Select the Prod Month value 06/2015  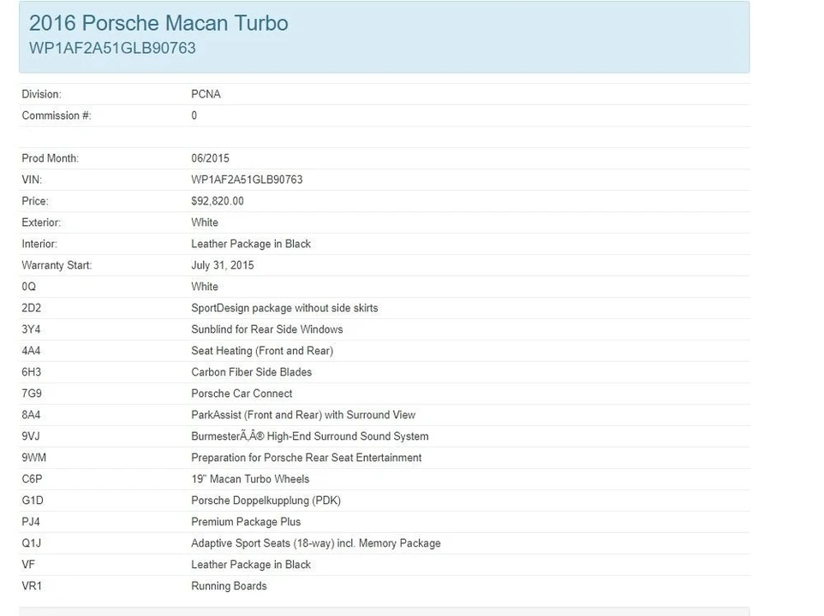tap(210, 158)
